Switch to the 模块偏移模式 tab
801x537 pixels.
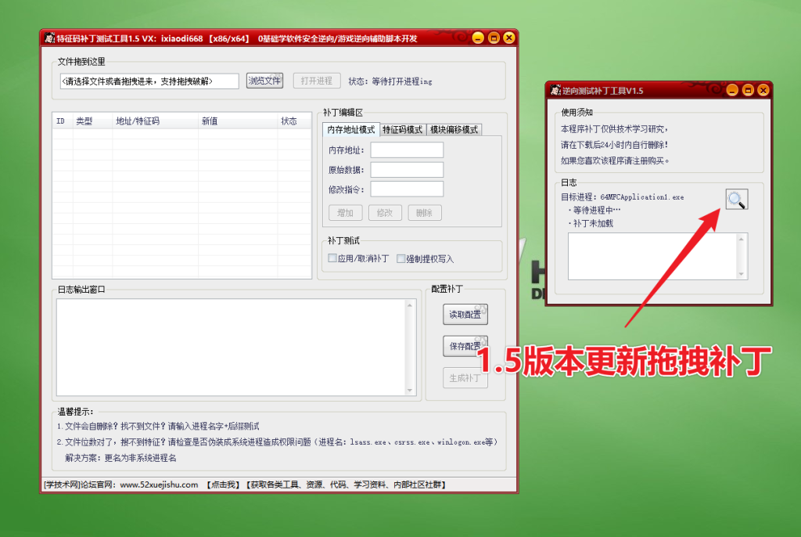(x=454, y=130)
